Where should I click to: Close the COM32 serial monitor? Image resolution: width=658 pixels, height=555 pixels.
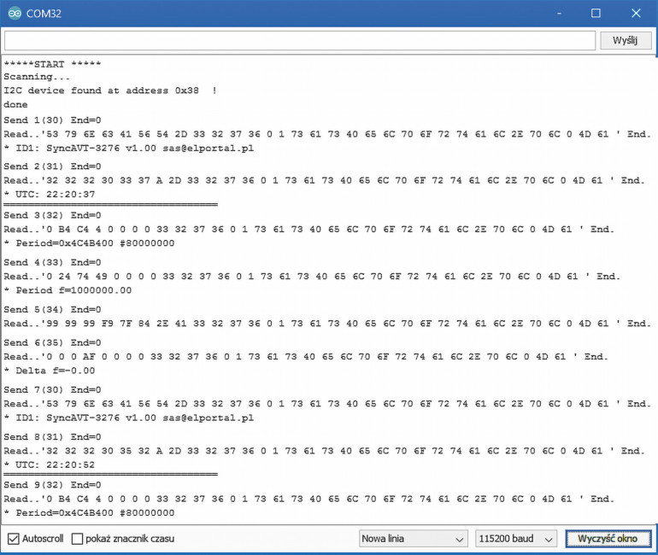tap(635, 14)
